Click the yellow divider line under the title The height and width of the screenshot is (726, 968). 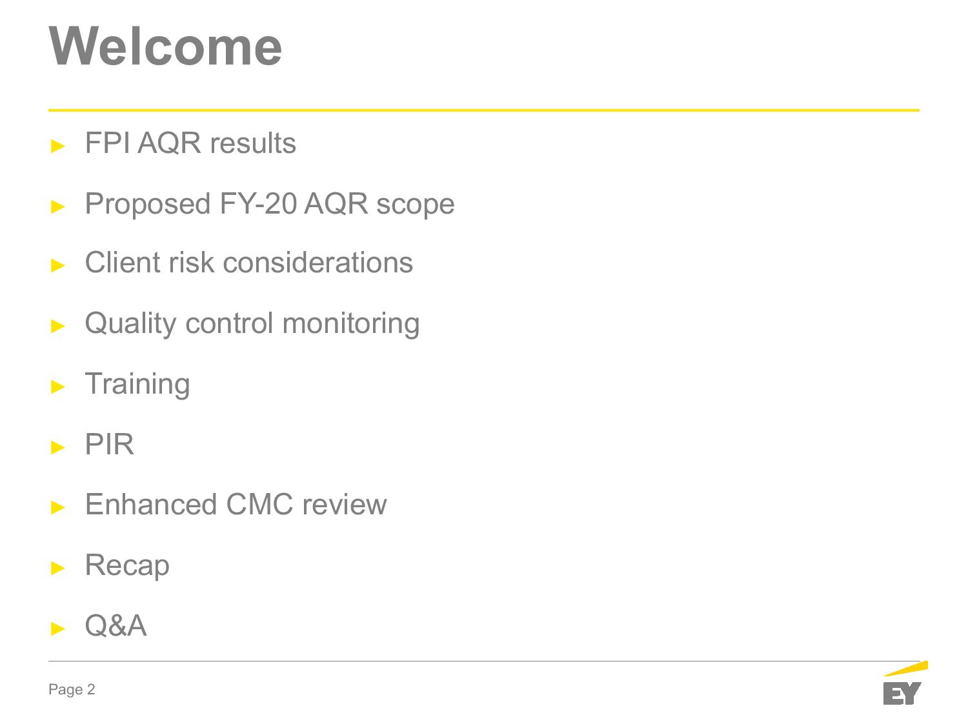coord(484,110)
